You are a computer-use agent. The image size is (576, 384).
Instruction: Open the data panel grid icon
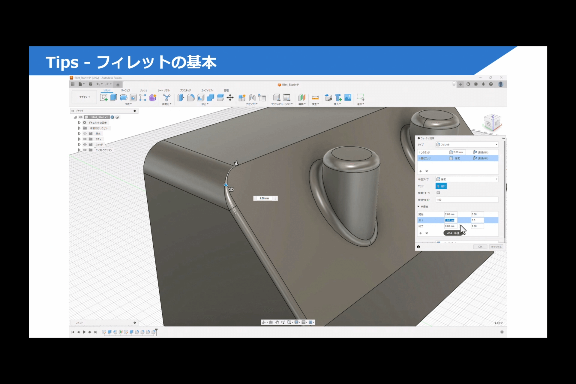[x=73, y=84]
